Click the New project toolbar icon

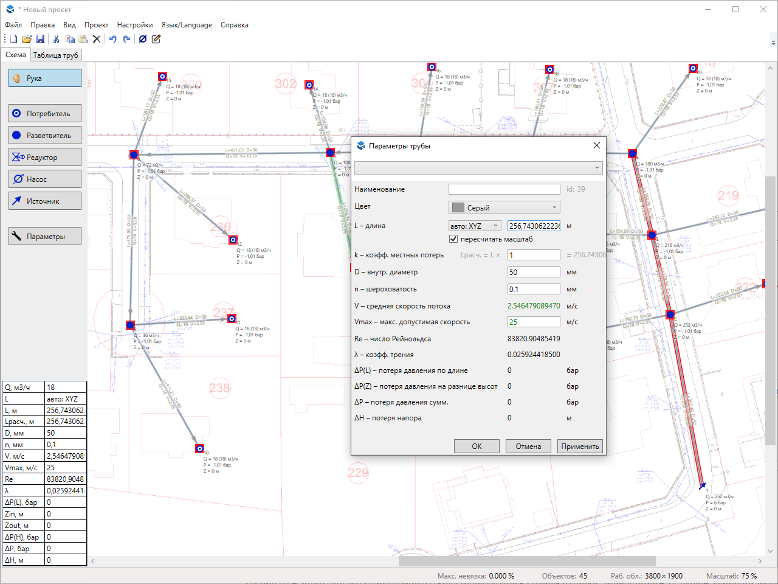coord(13,39)
